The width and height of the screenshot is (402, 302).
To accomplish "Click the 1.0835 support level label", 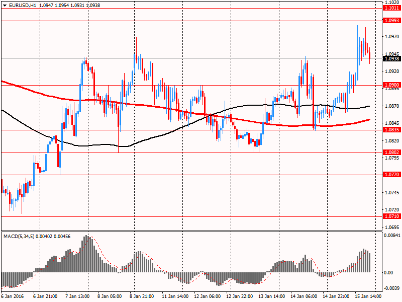I will [391, 130].
